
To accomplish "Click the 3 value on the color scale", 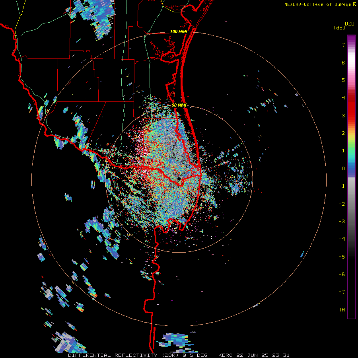I will 343,115.
